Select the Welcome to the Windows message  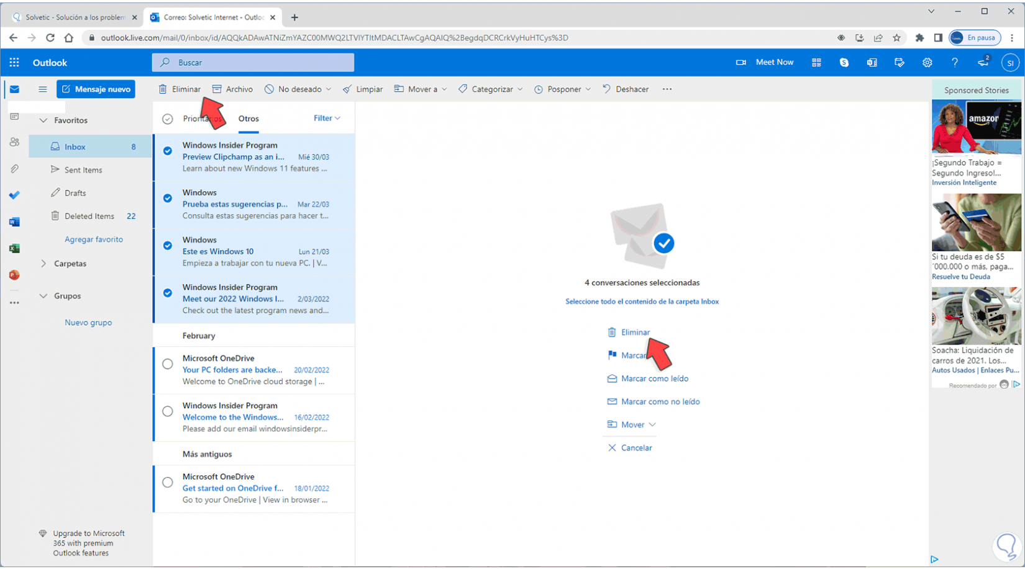pyautogui.click(x=168, y=411)
